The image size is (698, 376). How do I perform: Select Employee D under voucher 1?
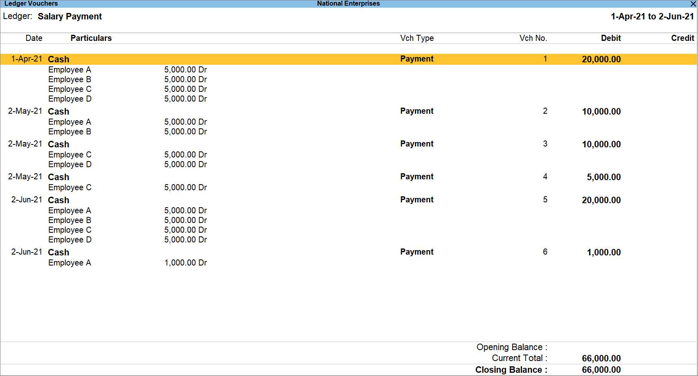pos(70,99)
